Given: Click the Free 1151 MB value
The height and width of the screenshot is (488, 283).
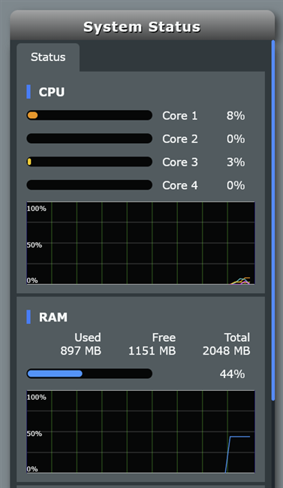Looking at the screenshot, I should (x=152, y=351).
